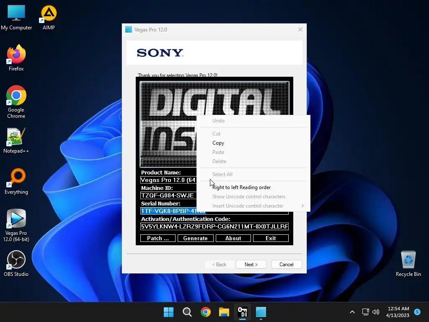
Task: Select the Vegas installer taskbar icon
Action: click(261, 312)
